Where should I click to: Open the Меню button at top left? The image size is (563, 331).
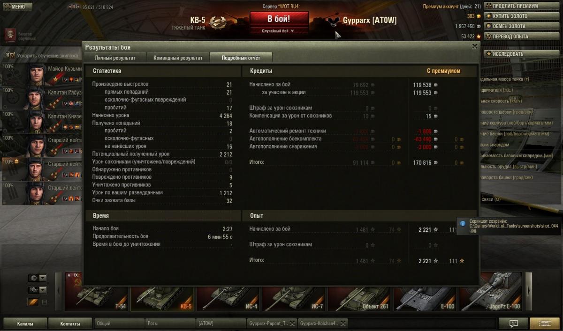click(x=17, y=7)
